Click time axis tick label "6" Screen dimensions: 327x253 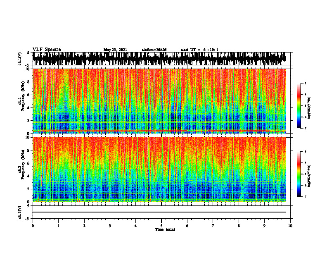pos(187,226)
